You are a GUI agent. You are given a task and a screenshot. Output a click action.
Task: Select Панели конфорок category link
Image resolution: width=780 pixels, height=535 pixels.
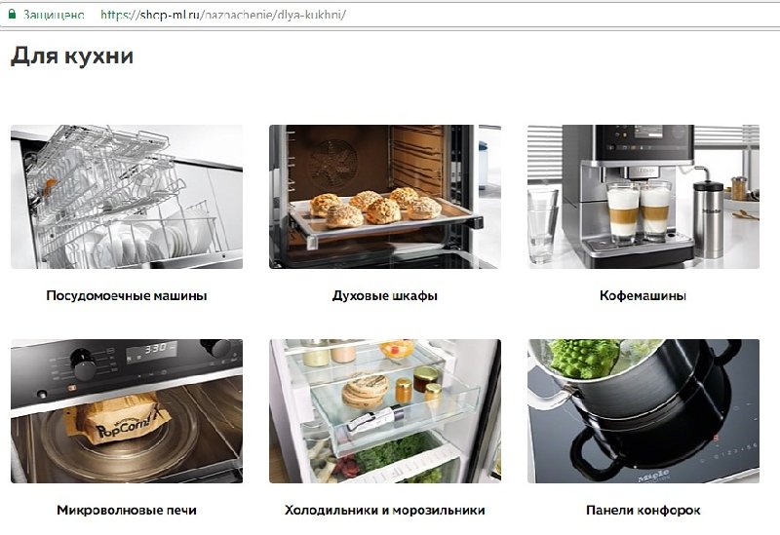[643, 510]
